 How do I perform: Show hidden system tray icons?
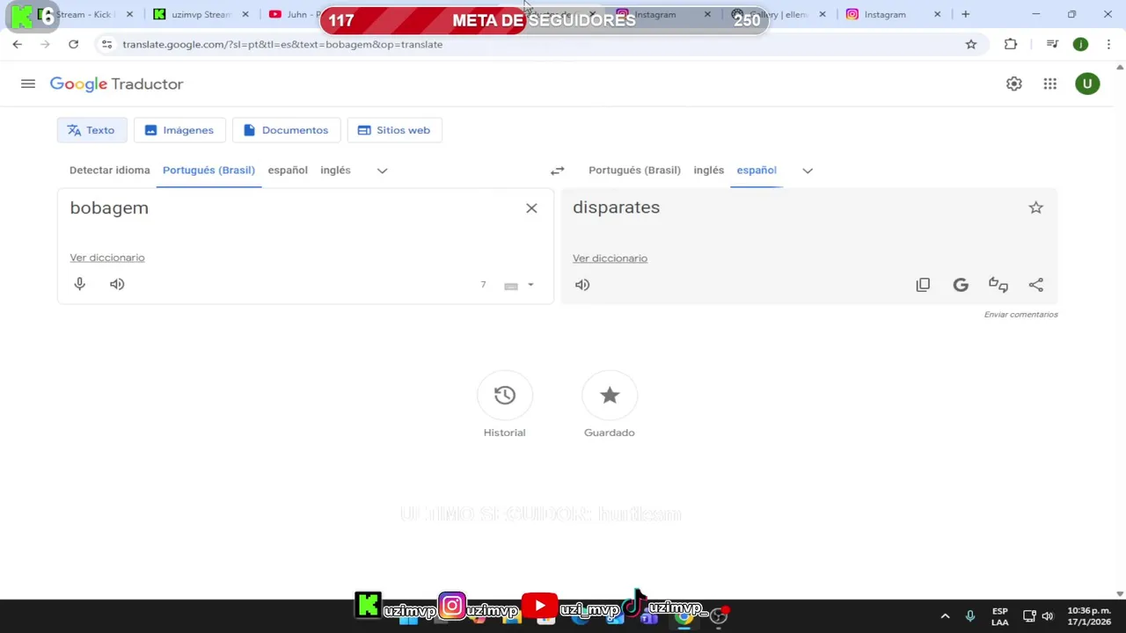tap(945, 616)
